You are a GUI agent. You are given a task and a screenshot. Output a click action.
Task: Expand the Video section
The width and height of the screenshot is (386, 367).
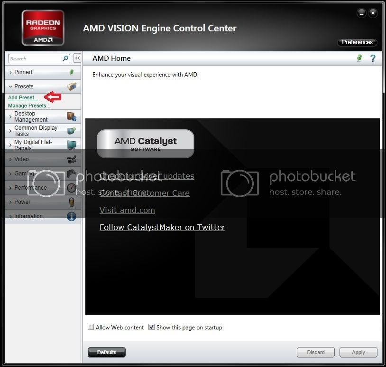[x=10, y=159]
